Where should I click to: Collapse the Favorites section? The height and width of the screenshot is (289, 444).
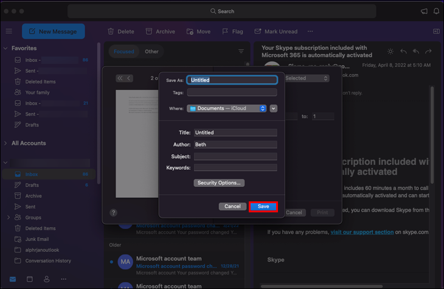pos(6,48)
